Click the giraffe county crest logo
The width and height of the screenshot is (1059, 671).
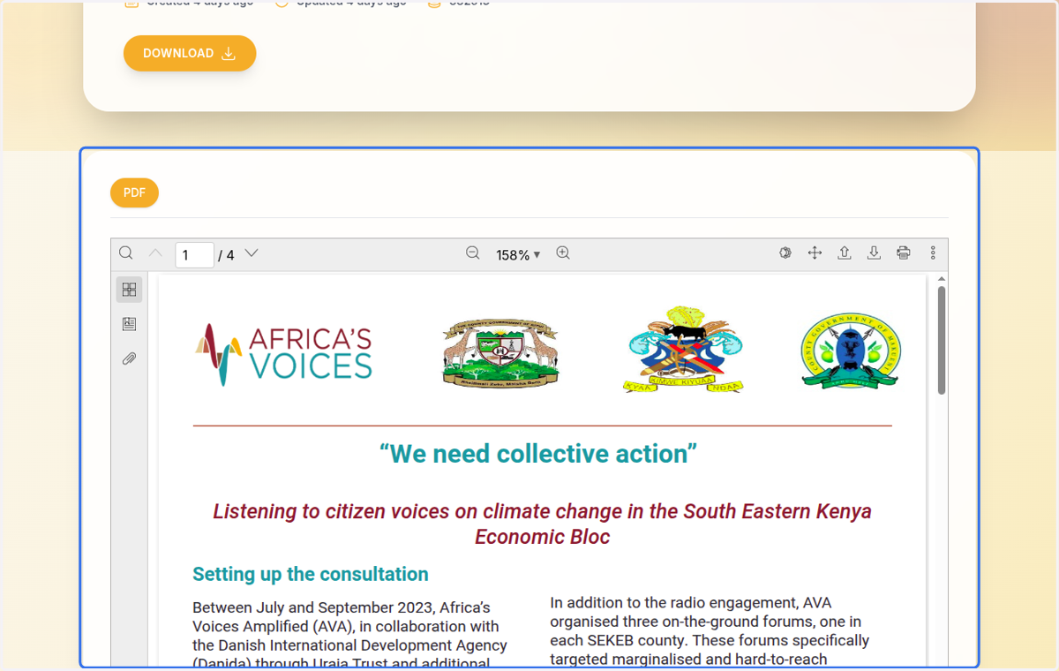click(500, 352)
